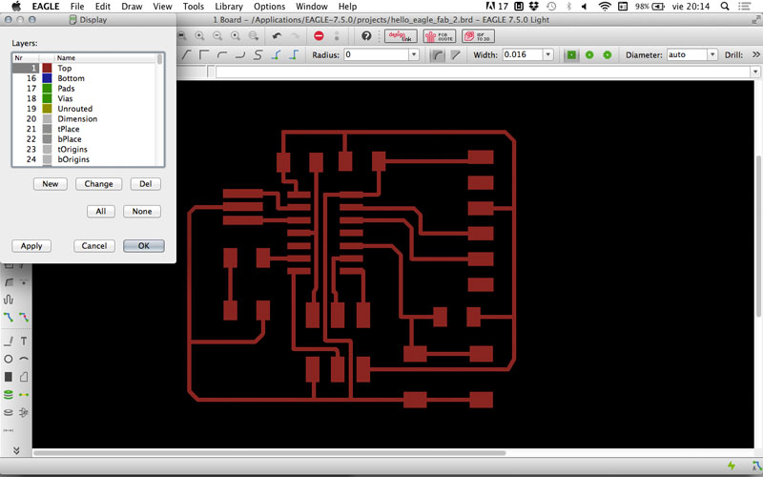
Task: Open the Library menu
Action: coord(229,7)
